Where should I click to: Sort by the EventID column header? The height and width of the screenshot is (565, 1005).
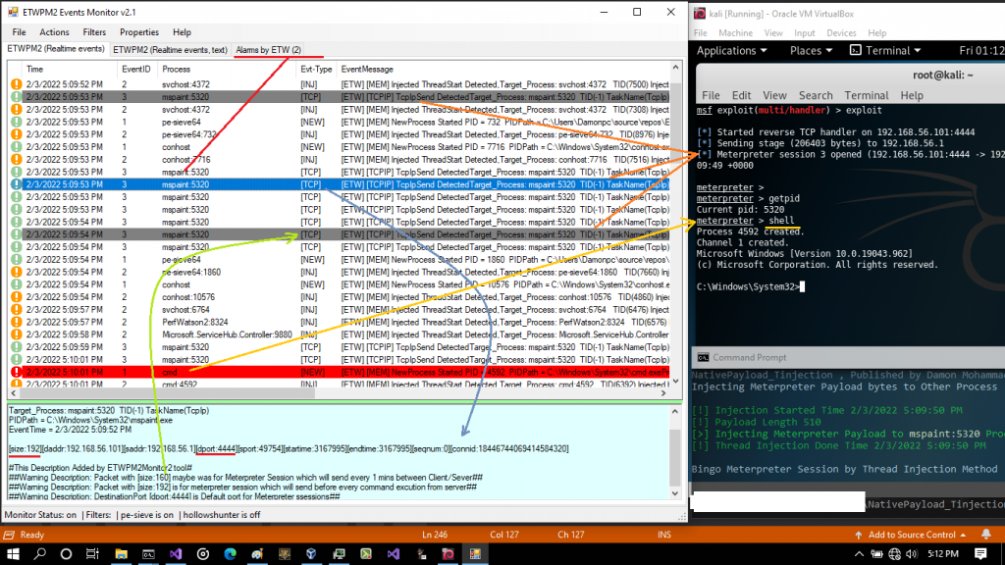coord(135,70)
